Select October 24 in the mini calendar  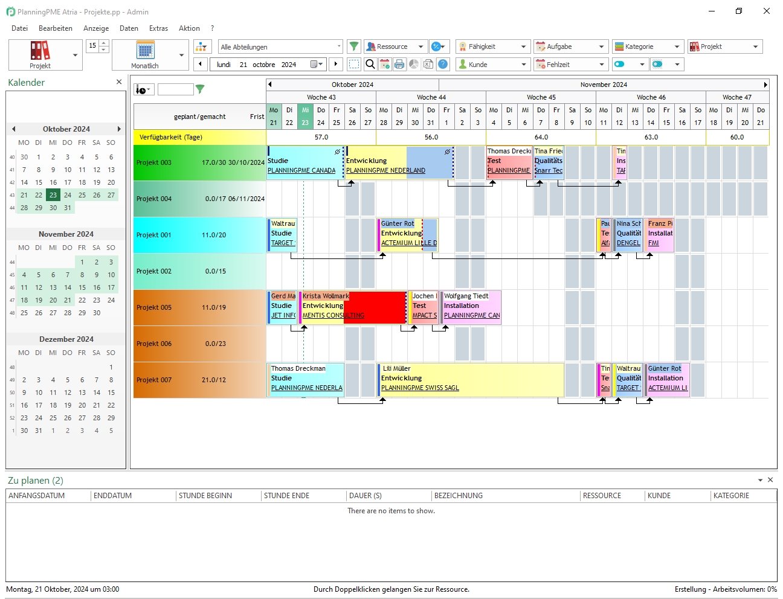pyautogui.click(x=68, y=195)
